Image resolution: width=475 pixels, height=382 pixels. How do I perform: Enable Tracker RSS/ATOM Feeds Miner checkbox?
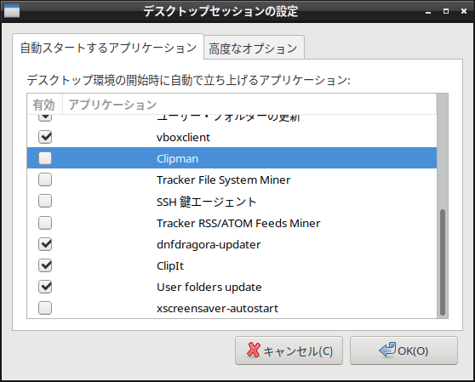(45, 223)
